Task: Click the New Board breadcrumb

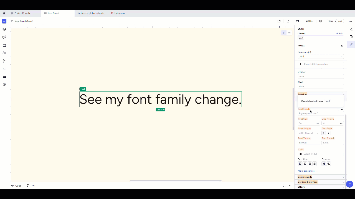Action: tap(21, 21)
